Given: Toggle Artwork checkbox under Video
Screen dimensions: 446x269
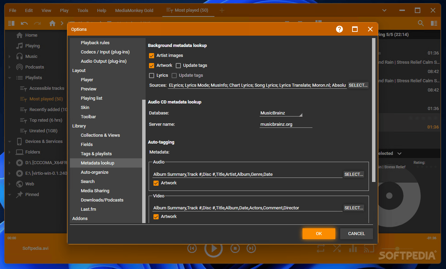Looking at the screenshot, I should tap(156, 217).
